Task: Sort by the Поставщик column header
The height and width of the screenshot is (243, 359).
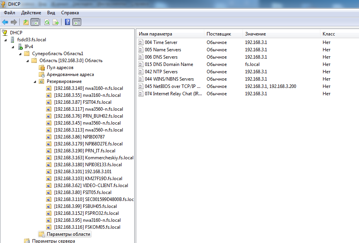Action: [223, 34]
